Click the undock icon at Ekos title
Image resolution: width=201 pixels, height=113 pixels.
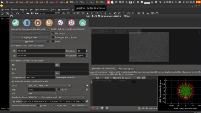(x=12, y=16)
